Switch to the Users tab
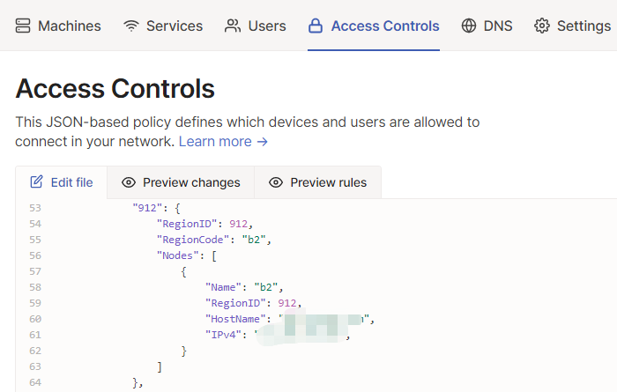Viewport: 617px width, 392px height. pos(256,26)
